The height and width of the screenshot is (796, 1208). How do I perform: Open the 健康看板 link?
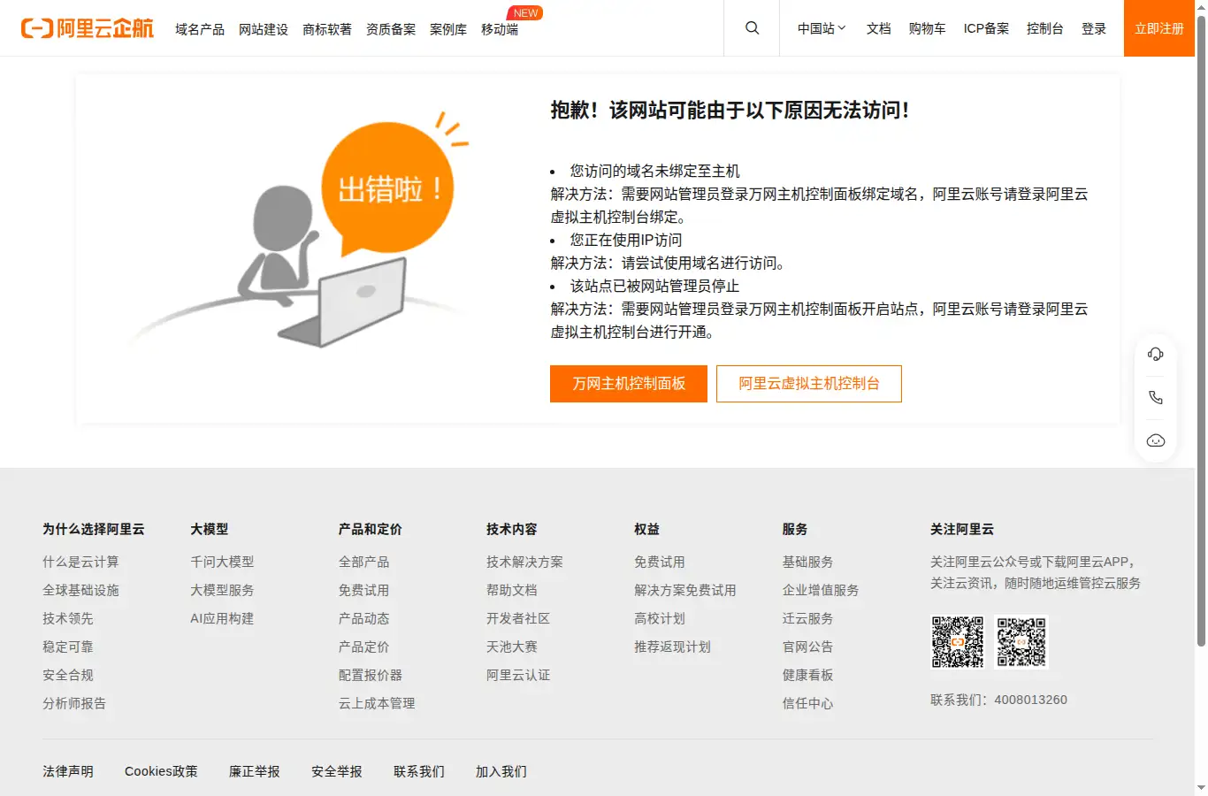[807, 675]
